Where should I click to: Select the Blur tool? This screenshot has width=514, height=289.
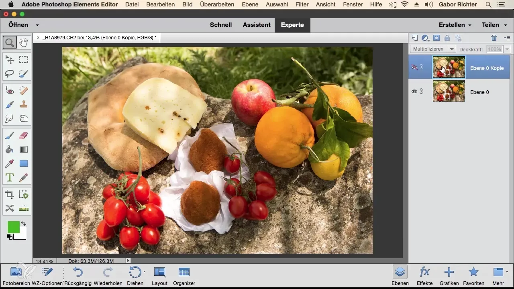(x=10, y=118)
